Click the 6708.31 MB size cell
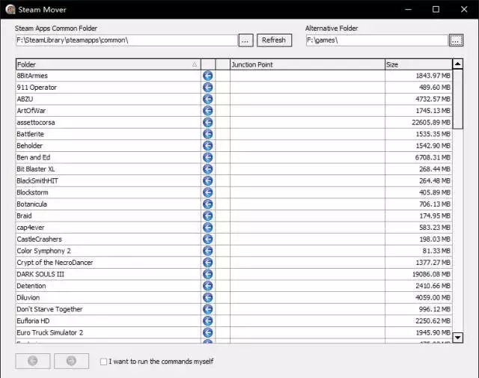The height and width of the screenshot is (378, 479). click(418, 157)
